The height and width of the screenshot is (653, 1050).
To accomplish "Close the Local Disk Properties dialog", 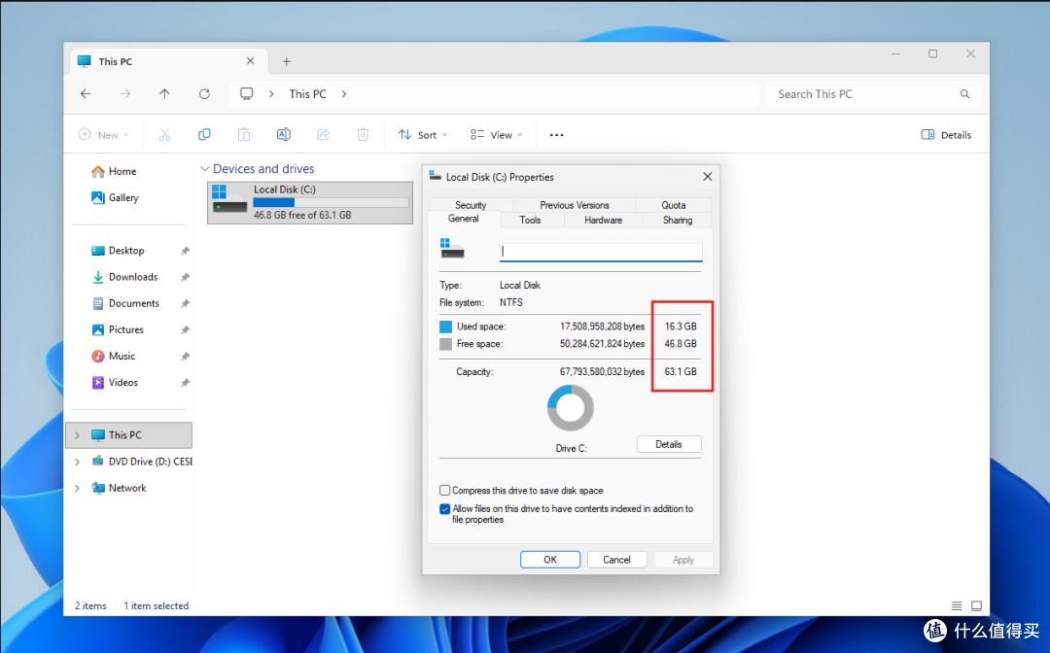I will click(x=707, y=177).
